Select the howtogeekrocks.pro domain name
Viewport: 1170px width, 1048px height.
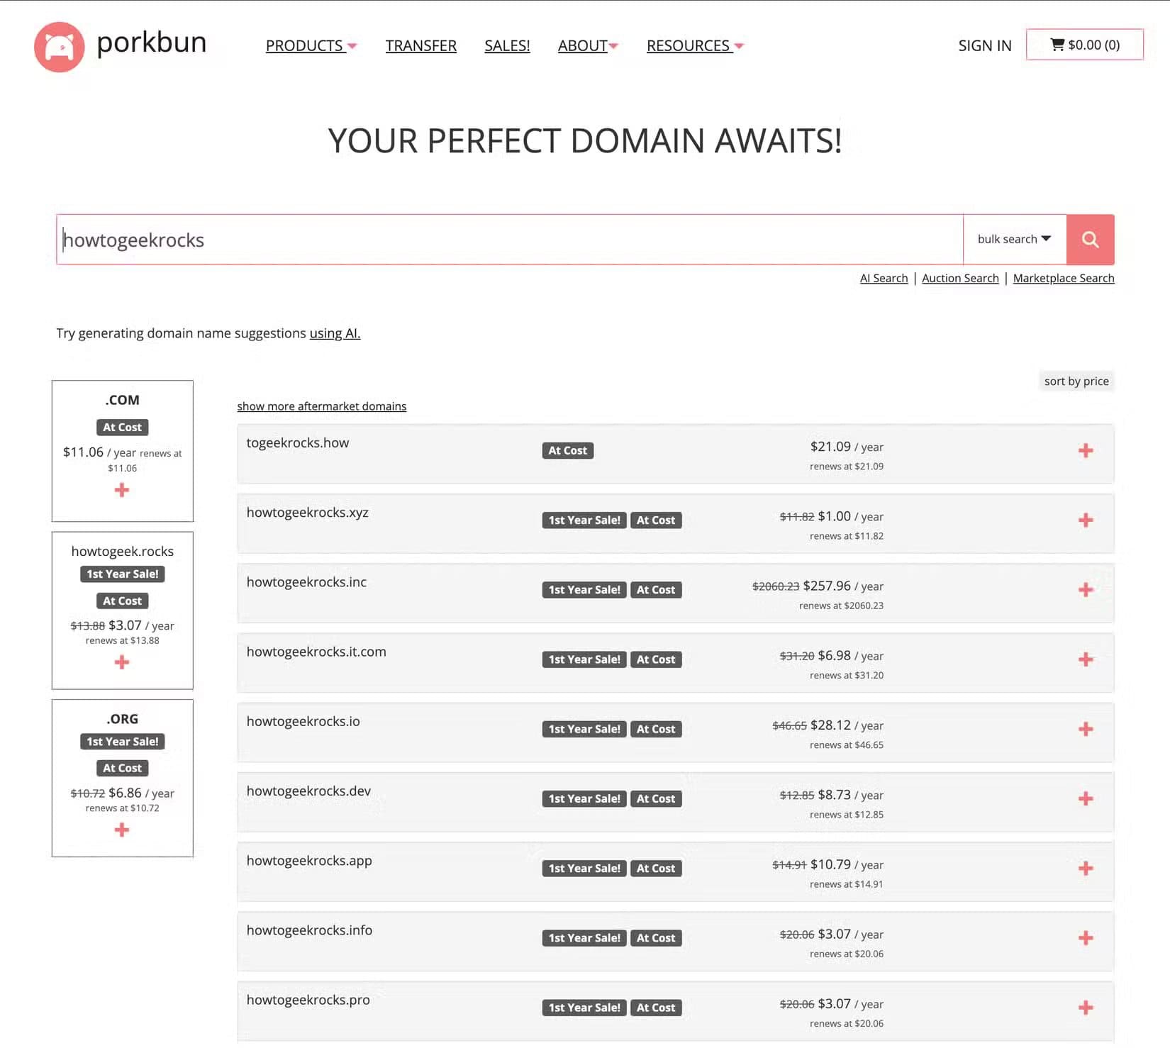click(308, 1000)
